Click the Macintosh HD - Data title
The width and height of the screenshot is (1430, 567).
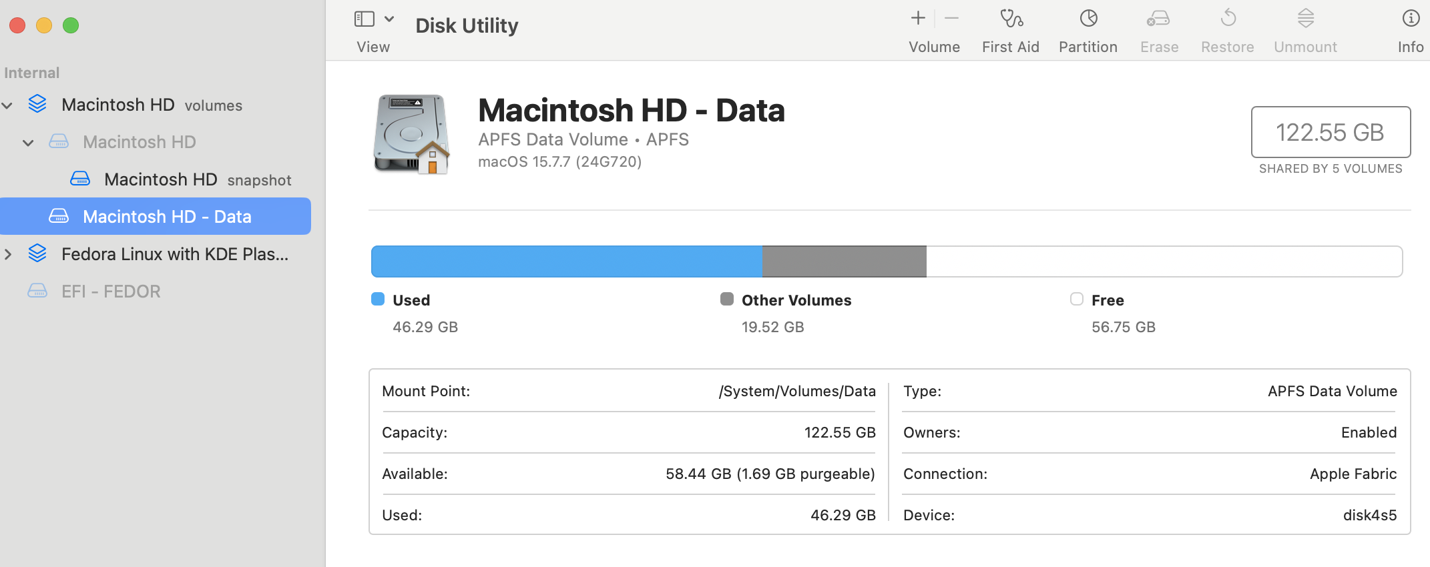coord(632,110)
